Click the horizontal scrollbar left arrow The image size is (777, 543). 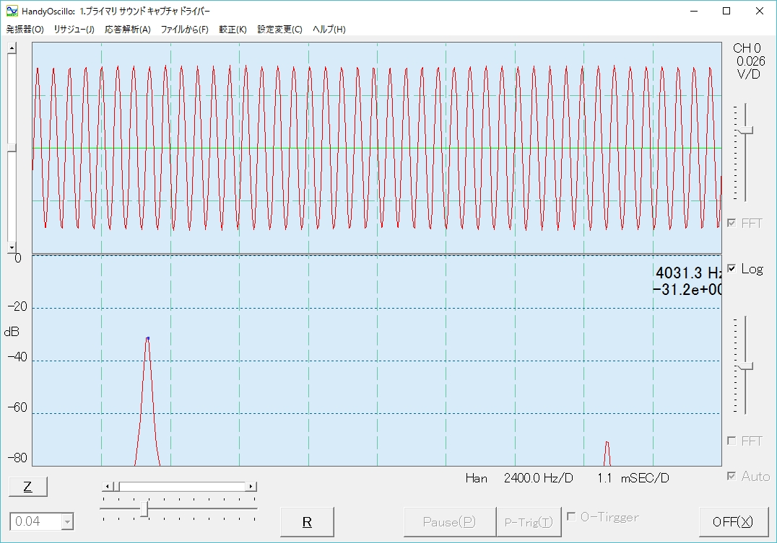click(x=108, y=487)
